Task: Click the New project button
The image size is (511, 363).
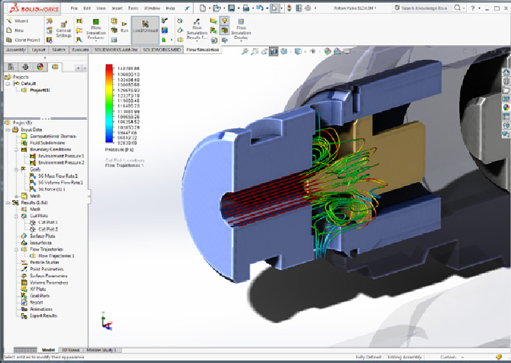Action: pyautogui.click(x=15, y=30)
